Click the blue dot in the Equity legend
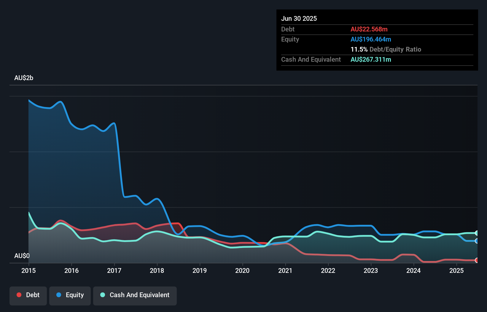The height and width of the screenshot is (312, 487). 59,295
